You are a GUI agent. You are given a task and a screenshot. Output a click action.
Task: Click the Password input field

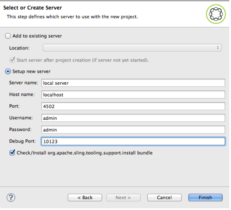(133, 130)
